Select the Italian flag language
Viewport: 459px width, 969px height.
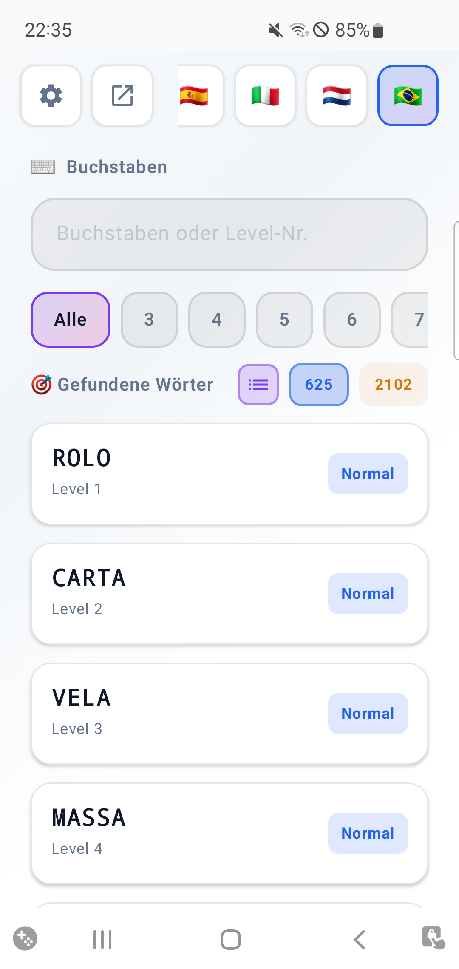[x=265, y=96]
